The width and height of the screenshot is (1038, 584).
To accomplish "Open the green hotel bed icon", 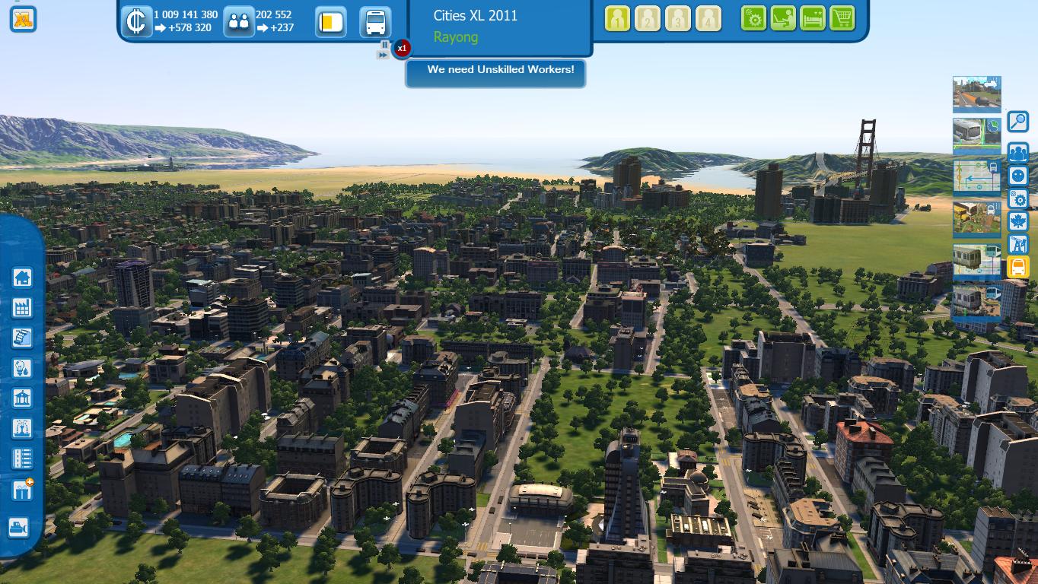I will point(813,18).
